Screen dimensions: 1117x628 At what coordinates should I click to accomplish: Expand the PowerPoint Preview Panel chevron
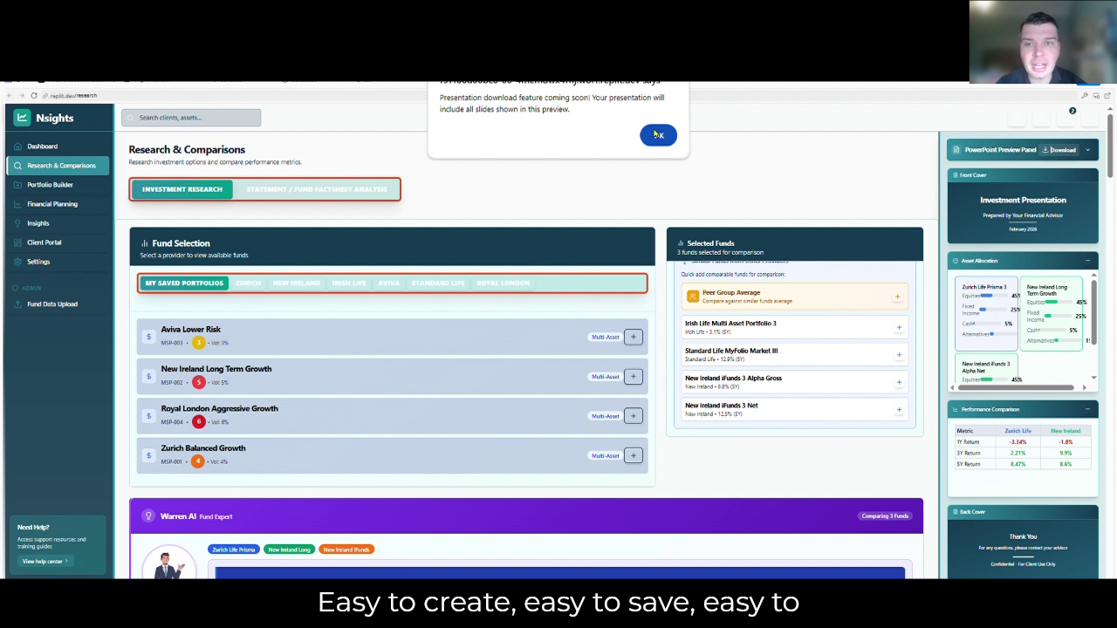(x=1087, y=150)
